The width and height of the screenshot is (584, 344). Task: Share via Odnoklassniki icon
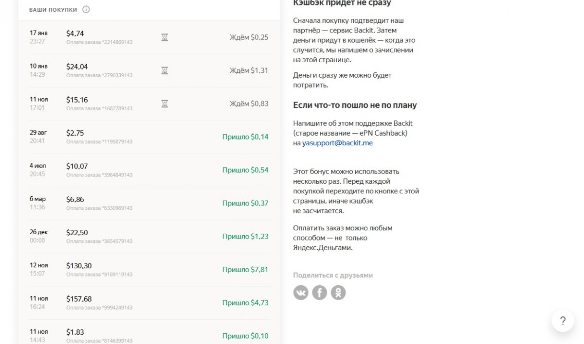coord(338,292)
